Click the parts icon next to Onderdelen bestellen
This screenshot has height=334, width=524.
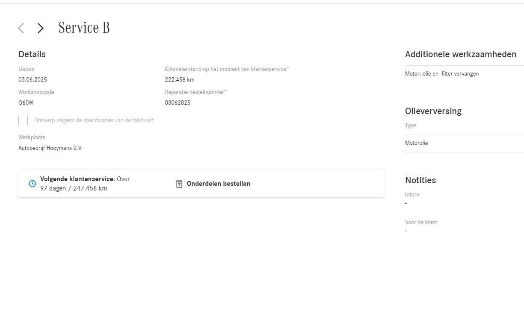tap(179, 183)
